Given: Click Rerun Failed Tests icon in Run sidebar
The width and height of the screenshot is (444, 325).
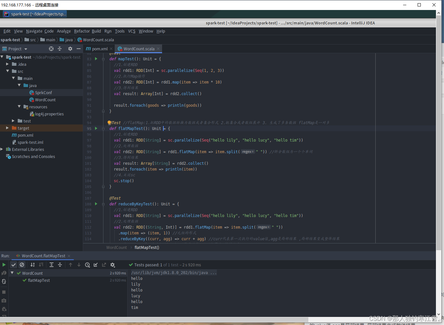Looking at the screenshot, I should [4, 273].
